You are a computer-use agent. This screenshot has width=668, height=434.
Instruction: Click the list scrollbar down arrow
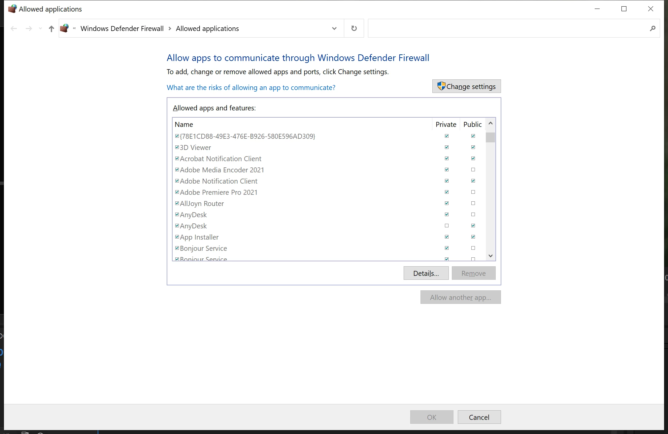[490, 256]
